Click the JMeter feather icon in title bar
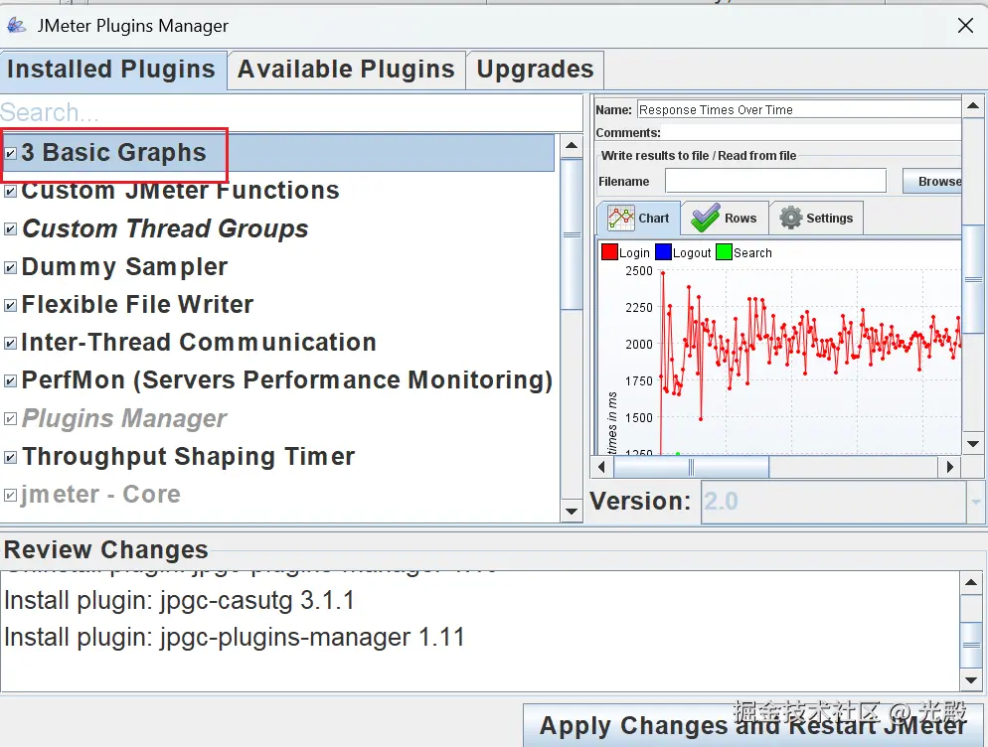Viewport: 988px width, 747px height. click(16, 26)
